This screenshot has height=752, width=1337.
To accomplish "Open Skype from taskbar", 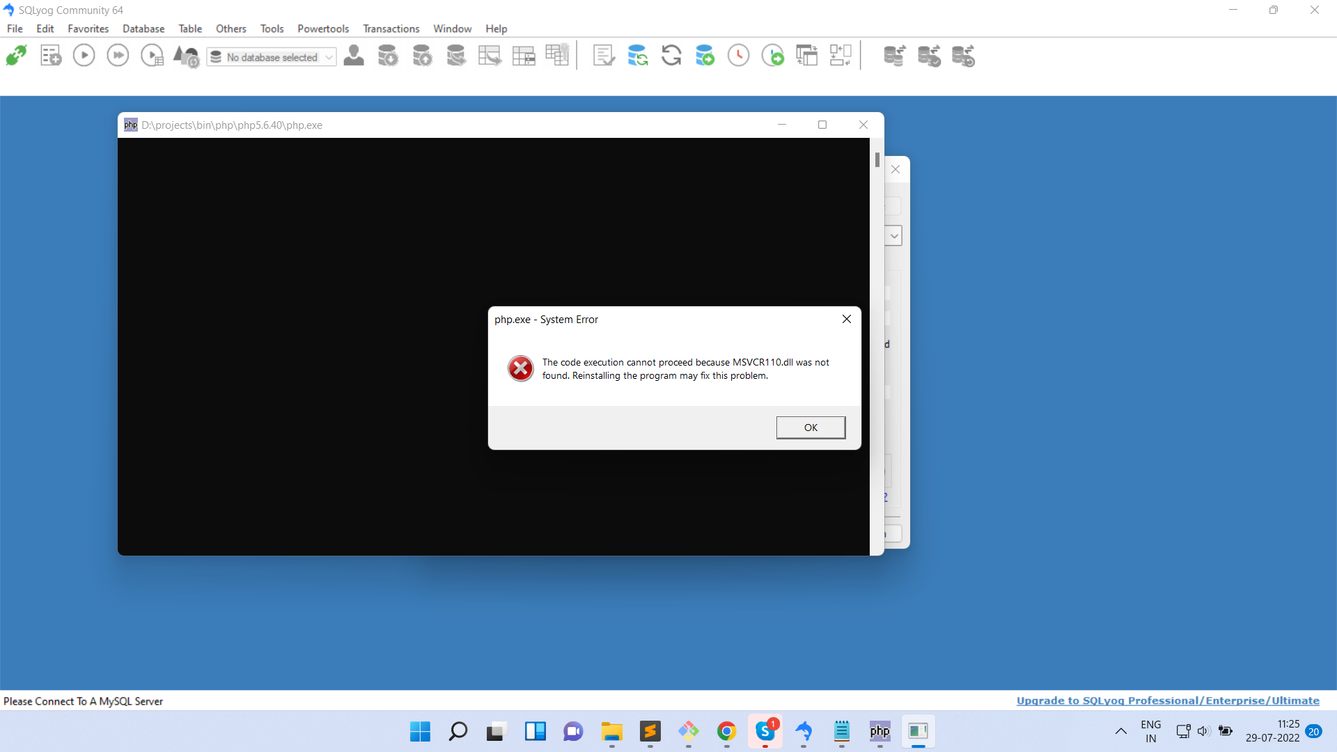I will 765,731.
